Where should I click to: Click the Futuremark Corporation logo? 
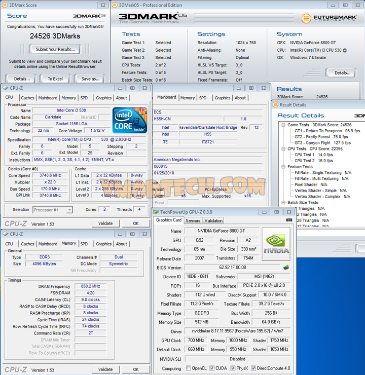[x=328, y=18]
